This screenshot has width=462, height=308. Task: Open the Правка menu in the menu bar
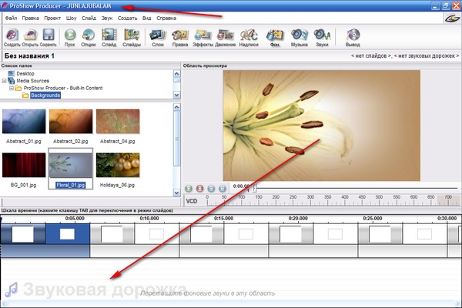[x=30, y=18]
